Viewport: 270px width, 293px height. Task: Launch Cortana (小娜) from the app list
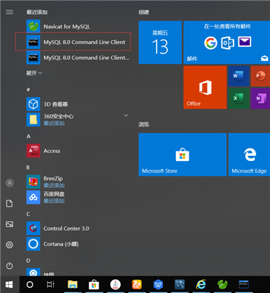(x=78, y=244)
